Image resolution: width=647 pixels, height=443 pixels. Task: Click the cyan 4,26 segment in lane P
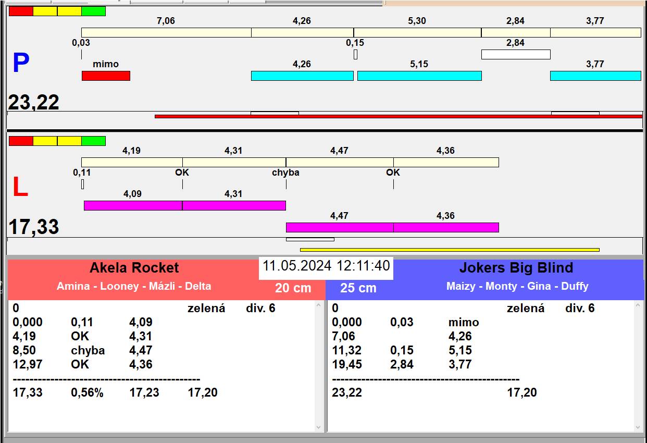point(302,76)
